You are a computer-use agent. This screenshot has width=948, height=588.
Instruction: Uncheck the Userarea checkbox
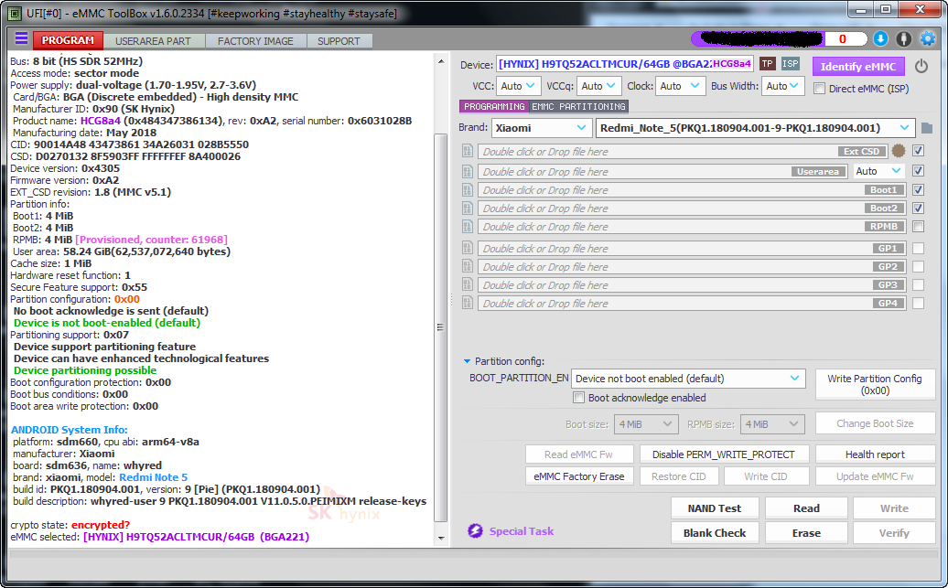click(x=918, y=171)
